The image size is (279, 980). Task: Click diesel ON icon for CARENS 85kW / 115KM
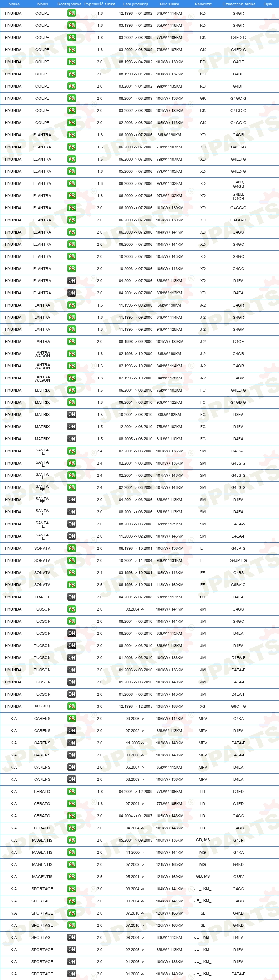tap(71, 767)
